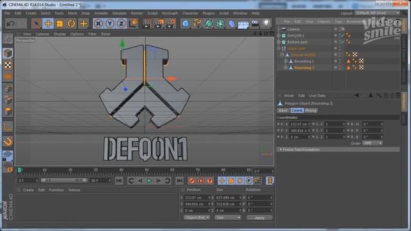Toggle the Autokeying button
Image resolution: width=411 pixels, height=231 pixels.
201,181
